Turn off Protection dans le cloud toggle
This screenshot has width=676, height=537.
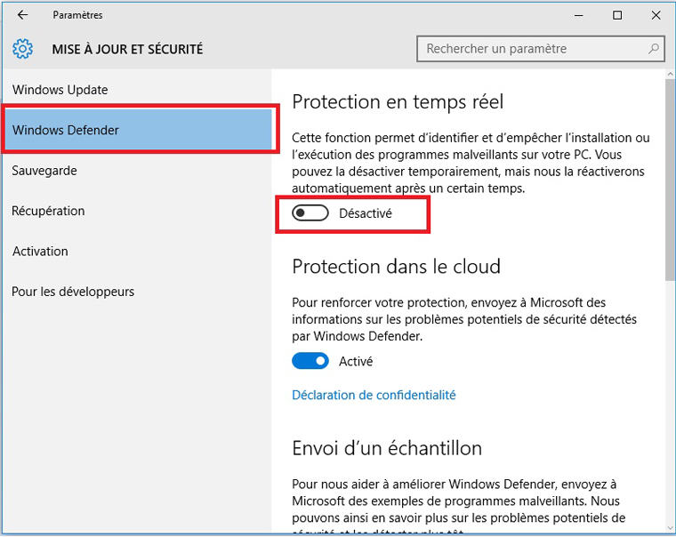click(x=310, y=361)
